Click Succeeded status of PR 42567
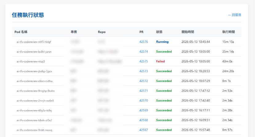Viewport: 255px width, 137px height. [x=164, y=130]
